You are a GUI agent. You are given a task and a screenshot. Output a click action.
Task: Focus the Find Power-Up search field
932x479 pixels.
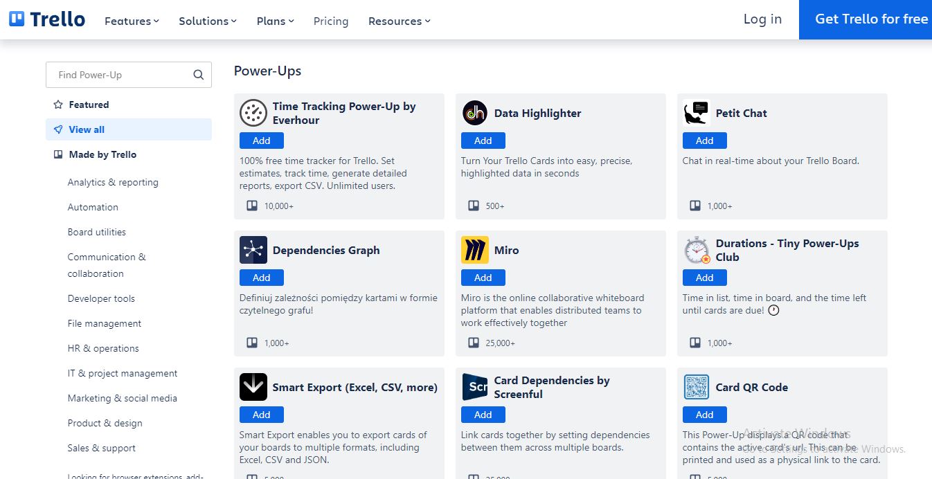click(118, 75)
